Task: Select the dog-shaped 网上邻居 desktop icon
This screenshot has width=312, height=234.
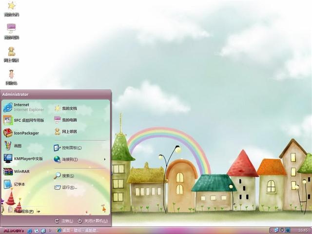Action: coord(11,53)
